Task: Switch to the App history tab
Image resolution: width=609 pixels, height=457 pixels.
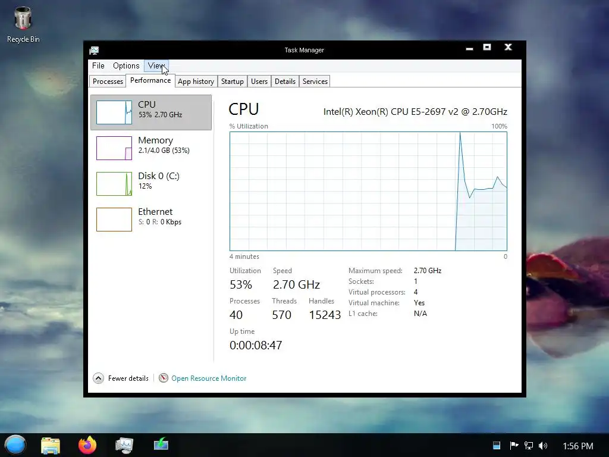Action: [196, 81]
